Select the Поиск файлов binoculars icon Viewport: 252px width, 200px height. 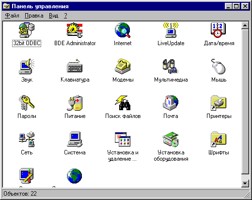tap(123, 103)
